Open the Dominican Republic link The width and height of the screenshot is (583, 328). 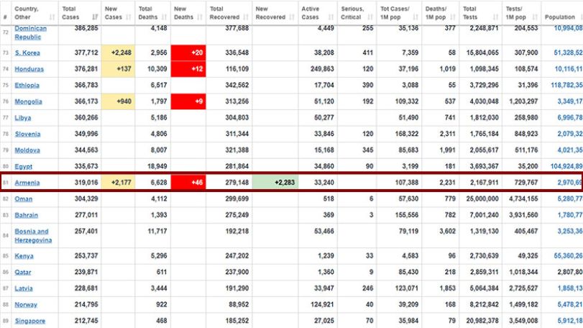(x=30, y=32)
